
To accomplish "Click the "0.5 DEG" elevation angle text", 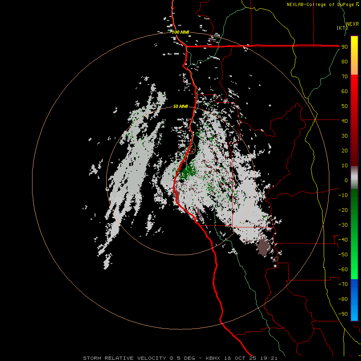I will [182, 358].
